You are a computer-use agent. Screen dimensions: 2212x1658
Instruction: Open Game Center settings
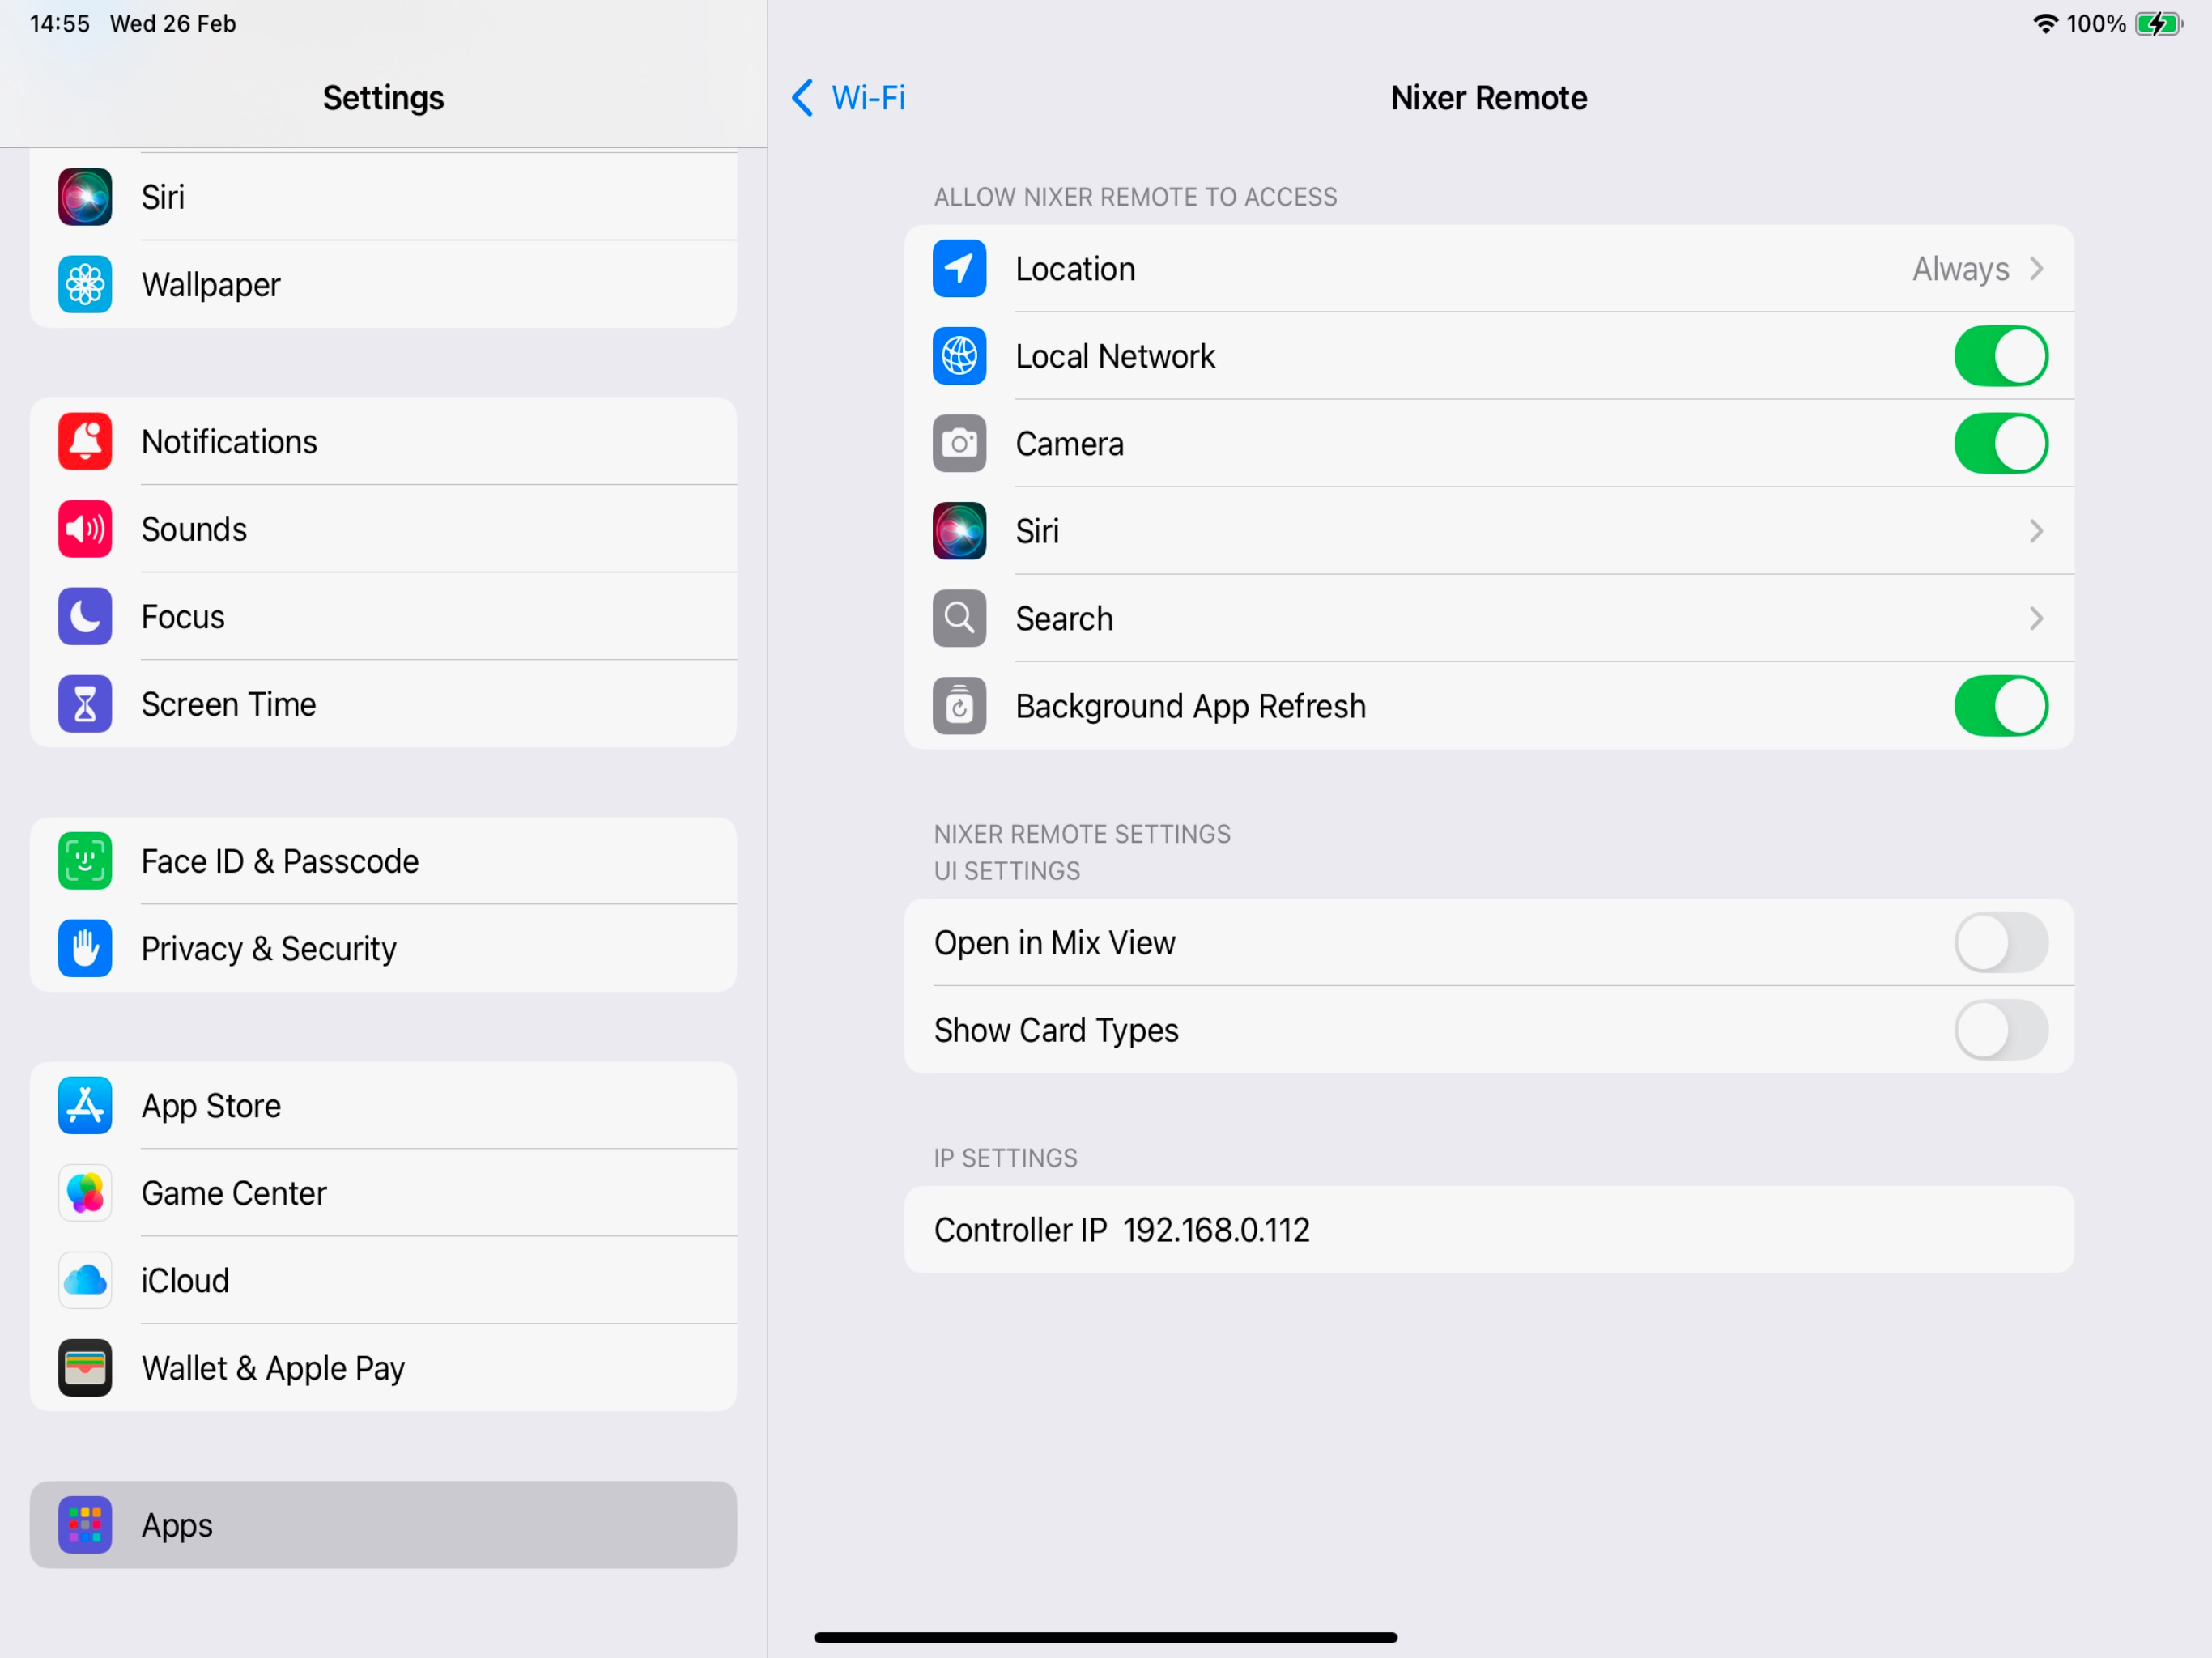(383, 1193)
